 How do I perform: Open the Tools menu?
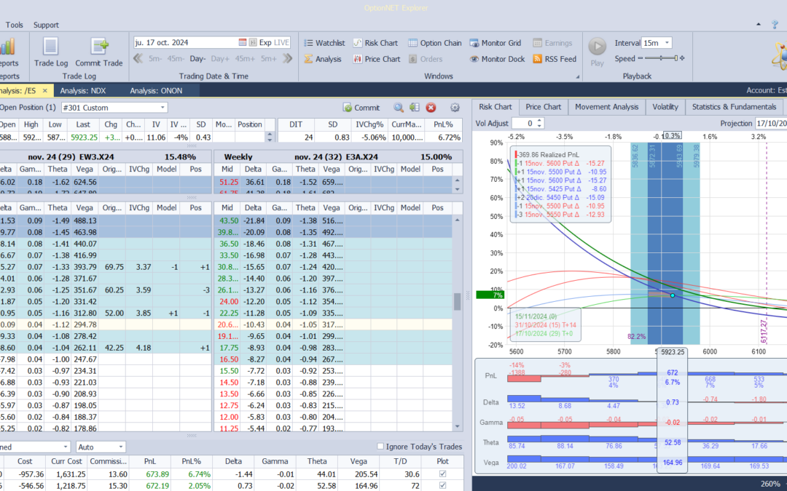pos(14,25)
